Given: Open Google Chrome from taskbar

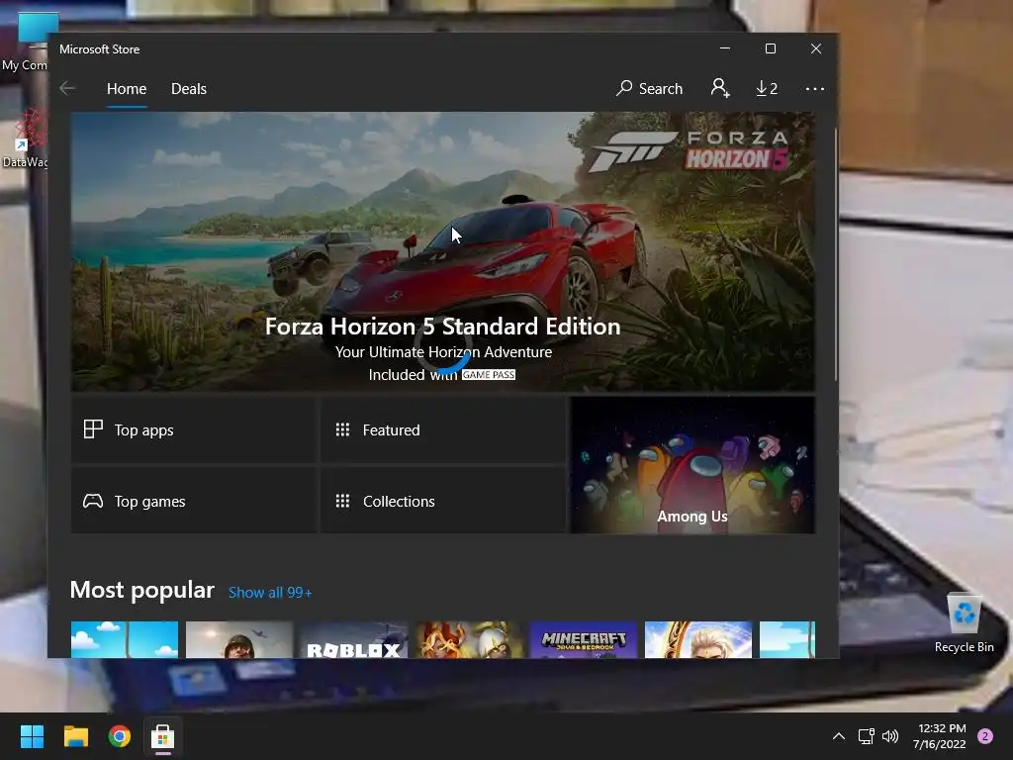Looking at the screenshot, I should pos(120,736).
